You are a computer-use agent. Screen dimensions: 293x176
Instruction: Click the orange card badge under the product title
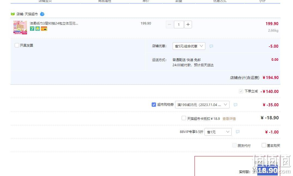pos(44,29)
